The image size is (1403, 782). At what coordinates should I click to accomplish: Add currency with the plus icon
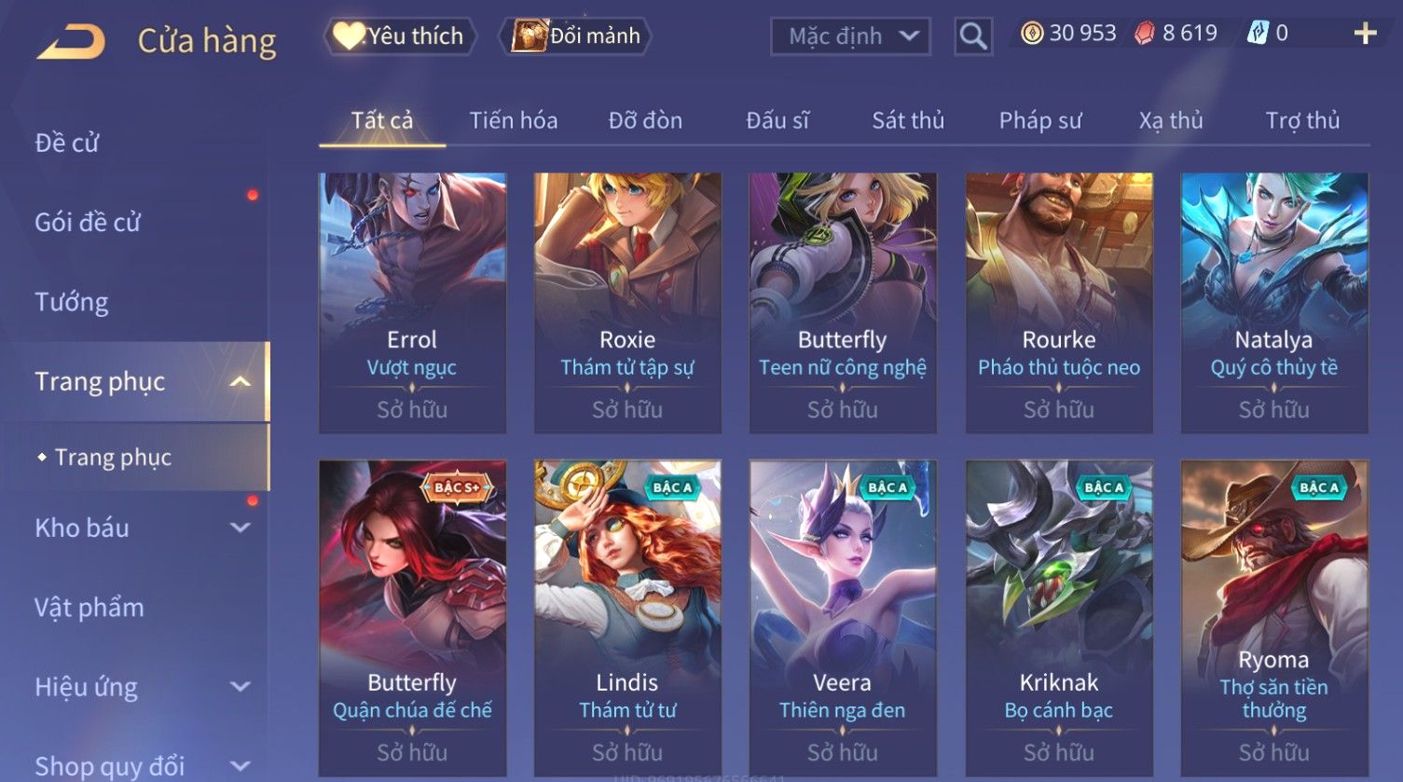click(1365, 34)
